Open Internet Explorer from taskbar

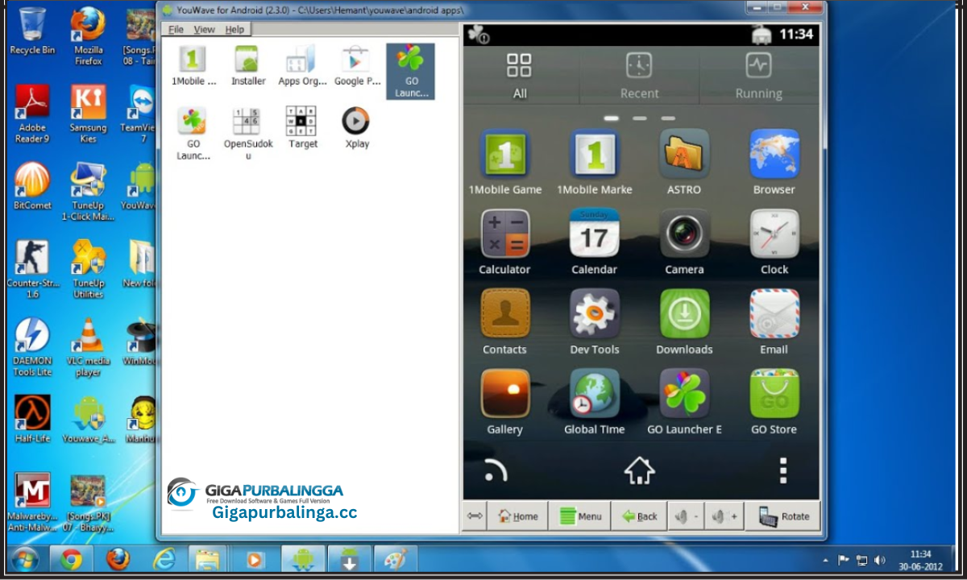pyautogui.click(x=164, y=559)
